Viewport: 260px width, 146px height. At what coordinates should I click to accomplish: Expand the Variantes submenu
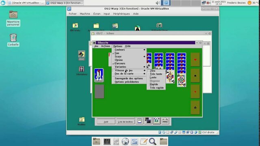coord(129,67)
